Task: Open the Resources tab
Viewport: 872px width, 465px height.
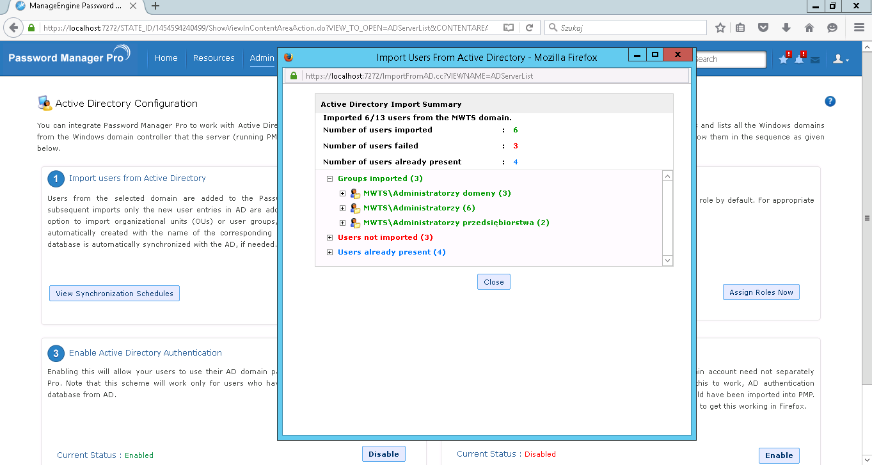Action: click(x=214, y=58)
